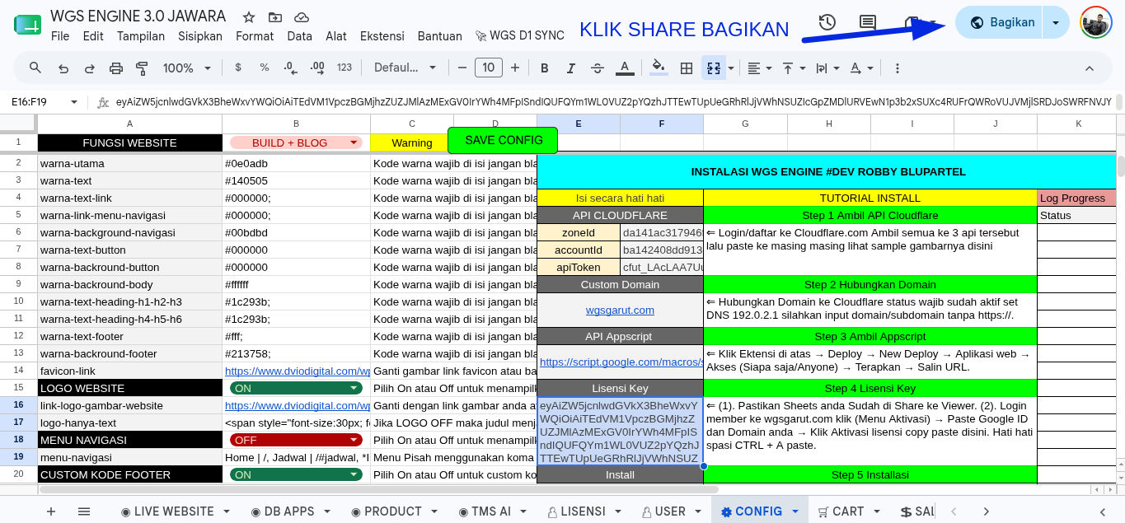Screen dimensions: 1125x523
Task: Click the font size input field
Action: pyautogui.click(x=489, y=68)
